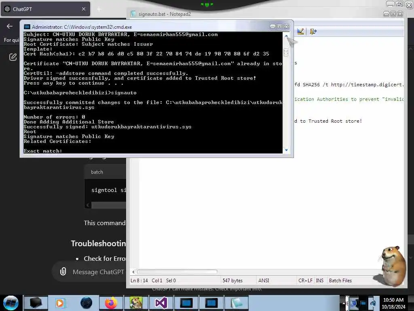Click 'Done Adding Additional Store' in cmd

pos(69,122)
